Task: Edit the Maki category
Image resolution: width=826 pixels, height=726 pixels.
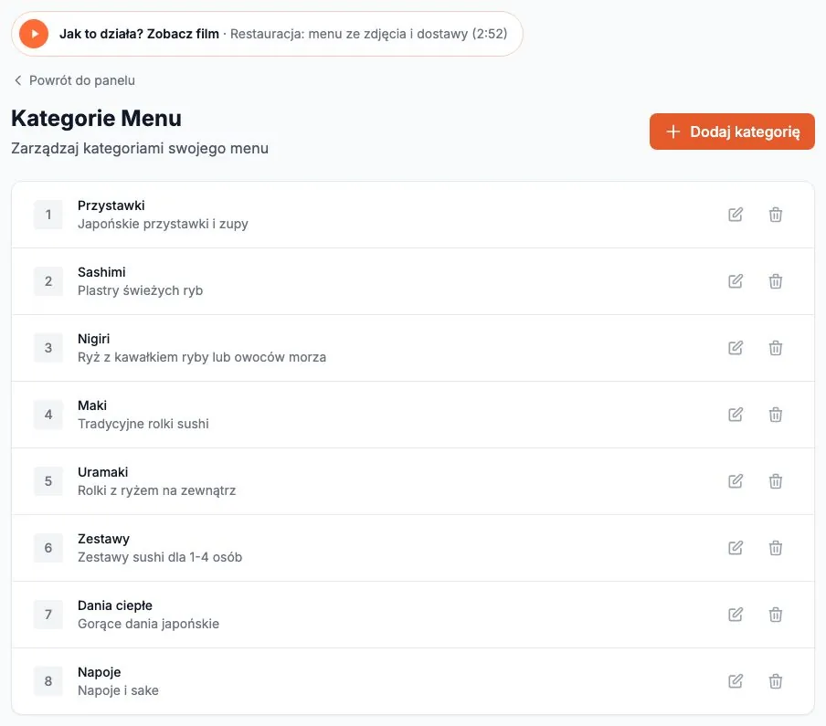Action: tap(736, 415)
